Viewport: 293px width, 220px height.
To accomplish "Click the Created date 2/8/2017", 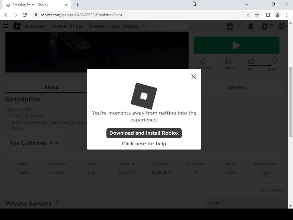I will pyautogui.click(x=127, y=172).
